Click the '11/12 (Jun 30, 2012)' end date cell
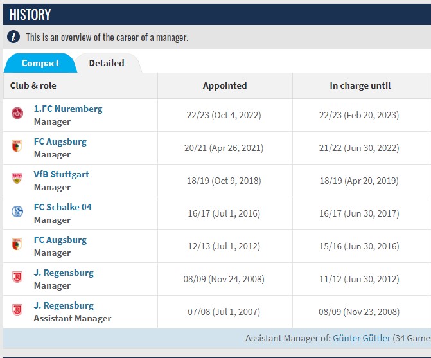 pos(359,279)
